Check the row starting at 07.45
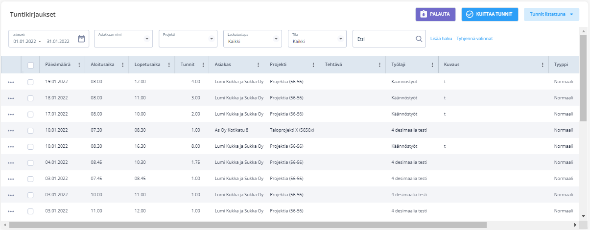Viewport: 590px width, 230px height. (x=30, y=179)
